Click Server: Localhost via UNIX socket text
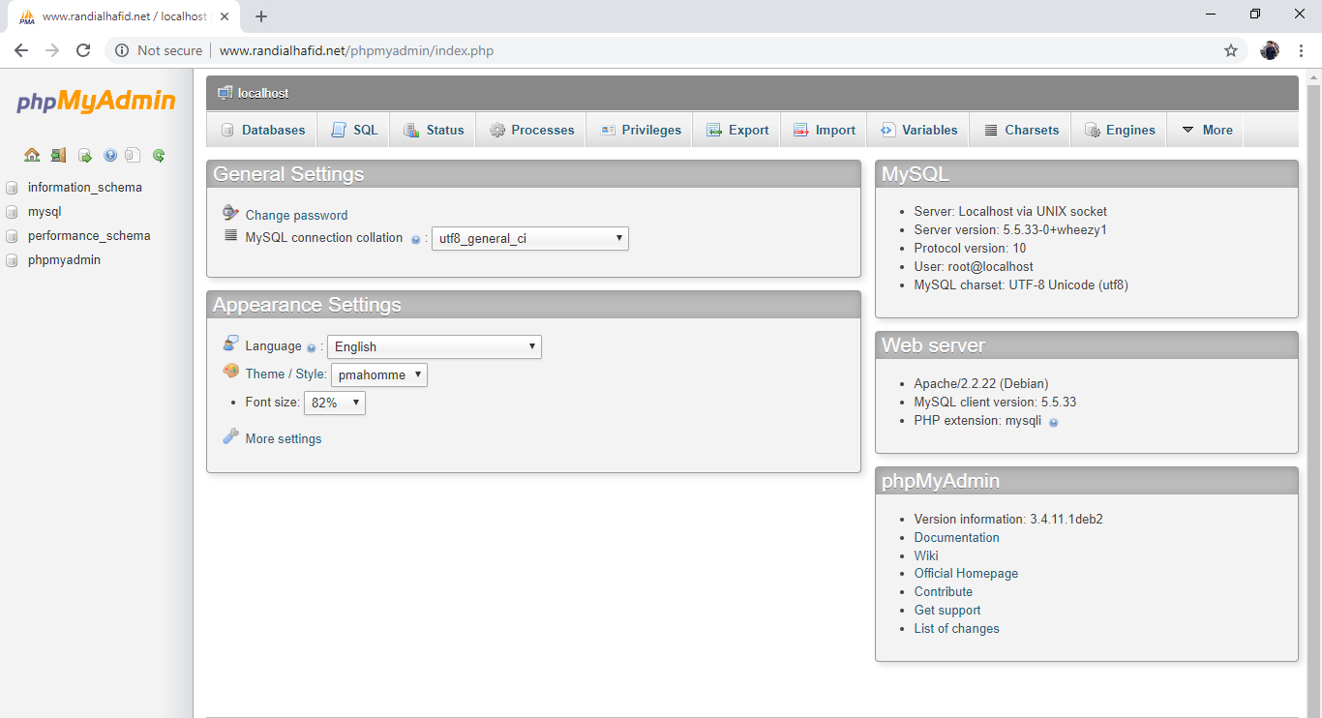This screenshot has width=1322, height=718. click(x=1010, y=211)
